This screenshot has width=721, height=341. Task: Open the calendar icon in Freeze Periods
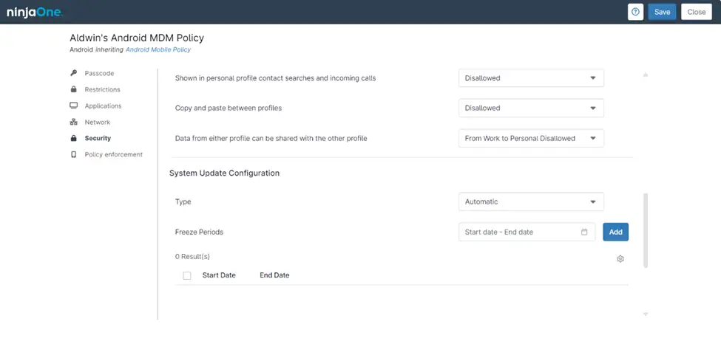[584, 232]
